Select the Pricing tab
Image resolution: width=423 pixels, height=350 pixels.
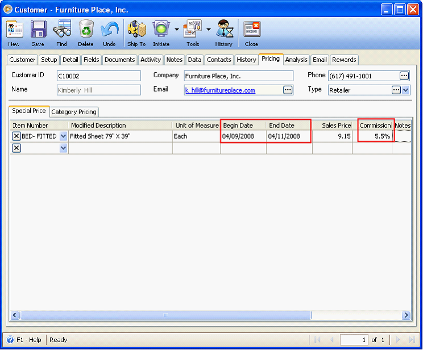pyautogui.click(x=271, y=59)
